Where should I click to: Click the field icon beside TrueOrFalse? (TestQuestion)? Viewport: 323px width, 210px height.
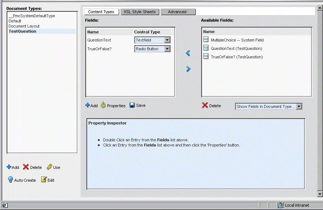click(x=206, y=56)
